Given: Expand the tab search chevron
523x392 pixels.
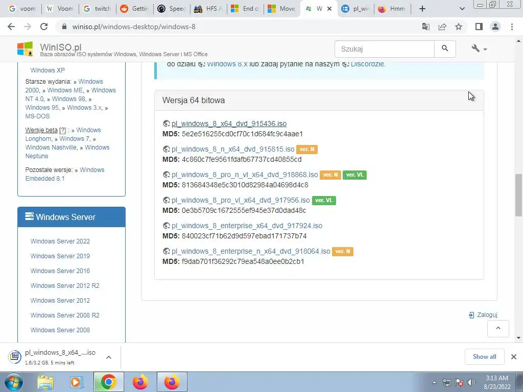Looking at the screenshot, I should pos(462,9).
